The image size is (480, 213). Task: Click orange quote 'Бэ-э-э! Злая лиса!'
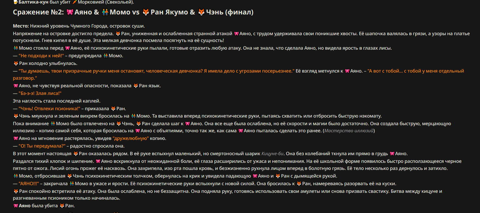coord(40,94)
